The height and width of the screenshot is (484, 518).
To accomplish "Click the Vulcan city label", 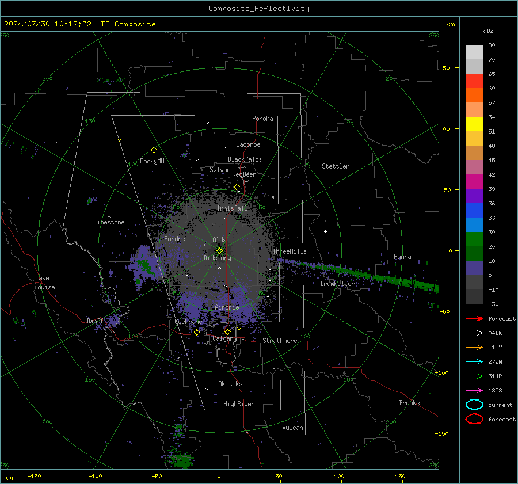I will (292, 428).
